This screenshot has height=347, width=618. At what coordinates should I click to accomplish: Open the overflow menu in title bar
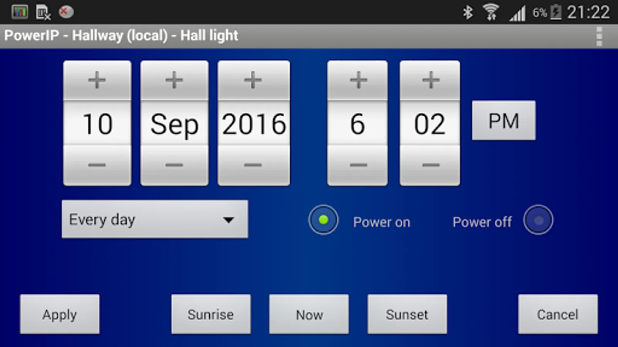point(599,37)
